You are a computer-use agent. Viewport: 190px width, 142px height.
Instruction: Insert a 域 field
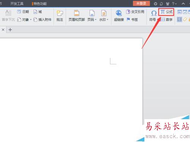[38, 12]
